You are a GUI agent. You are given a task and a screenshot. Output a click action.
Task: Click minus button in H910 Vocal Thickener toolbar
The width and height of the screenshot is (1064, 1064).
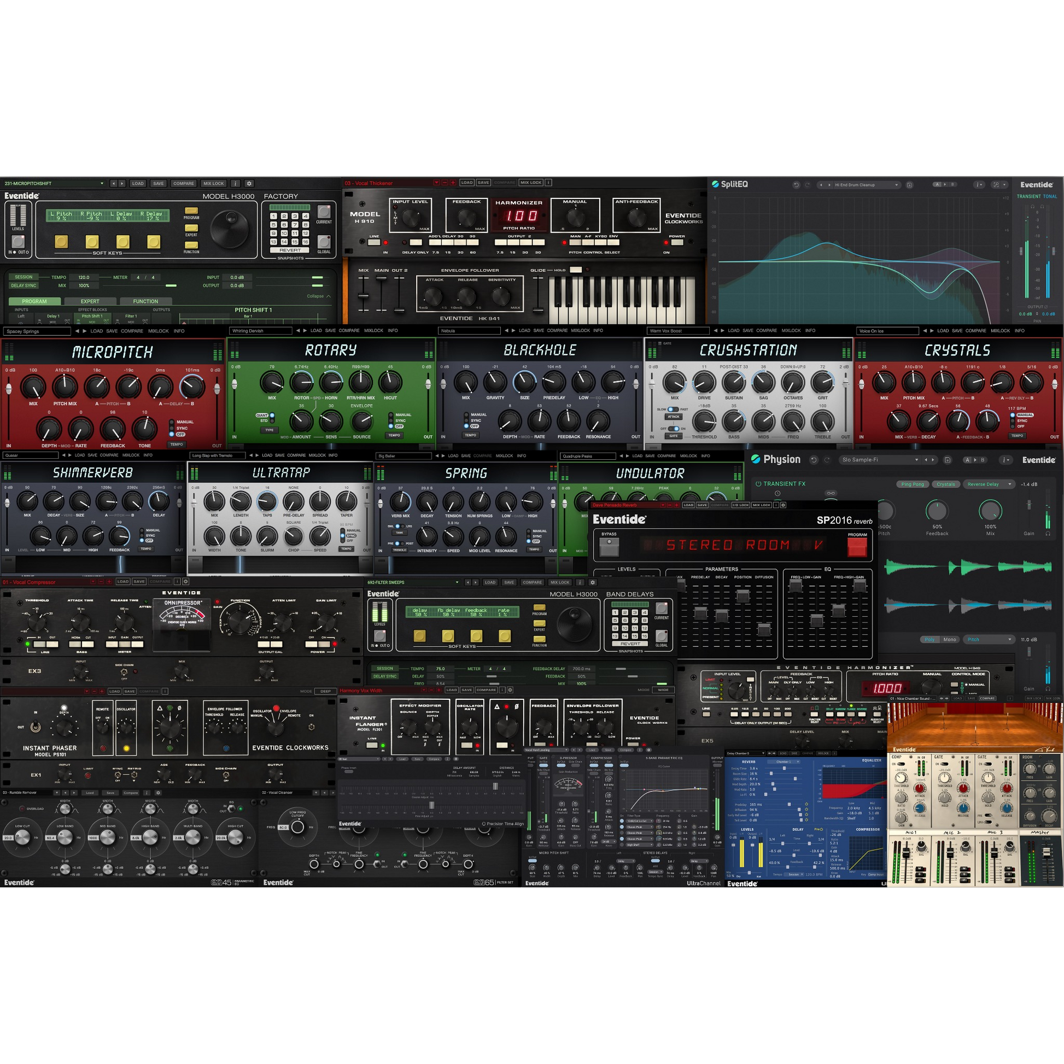(445, 183)
